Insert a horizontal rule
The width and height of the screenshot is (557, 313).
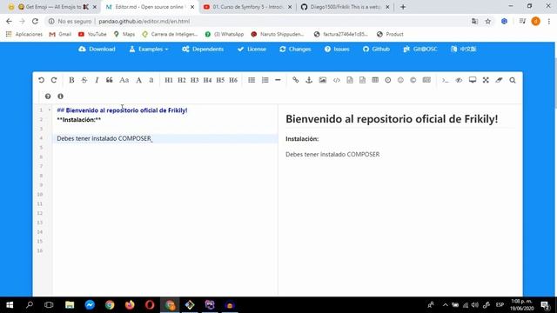(x=278, y=80)
